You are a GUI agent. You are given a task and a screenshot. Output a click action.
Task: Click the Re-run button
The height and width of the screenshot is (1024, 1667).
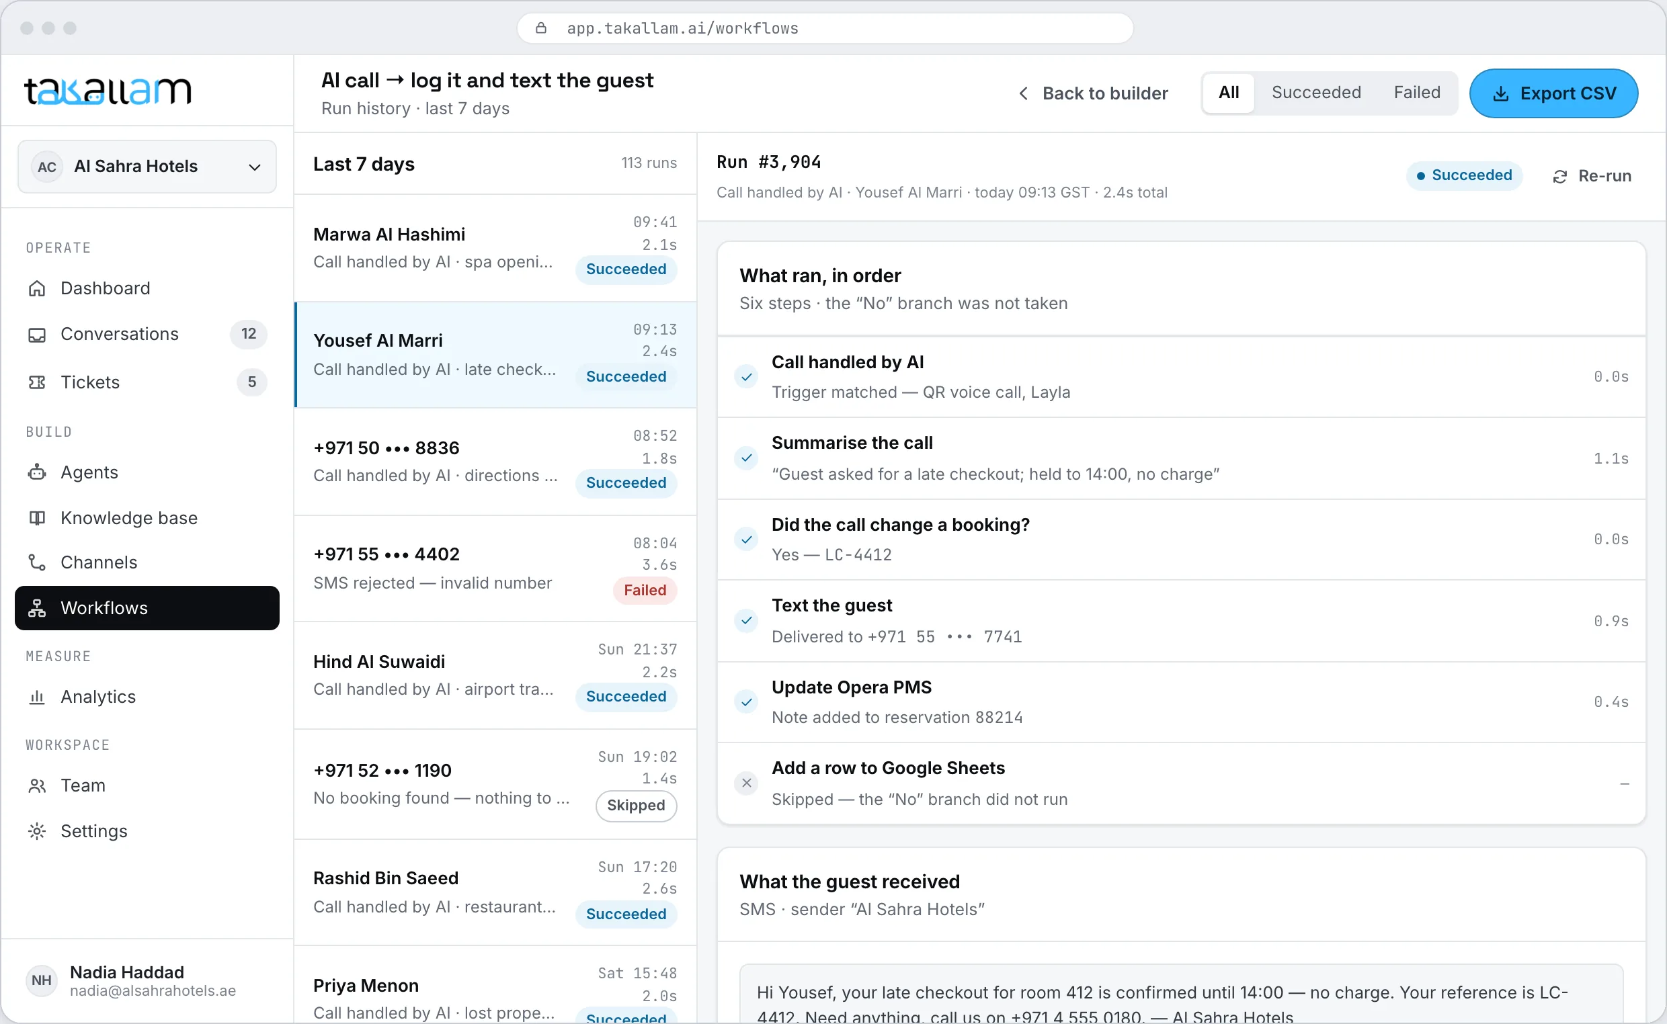pyautogui.click(x=1592, y=176)
